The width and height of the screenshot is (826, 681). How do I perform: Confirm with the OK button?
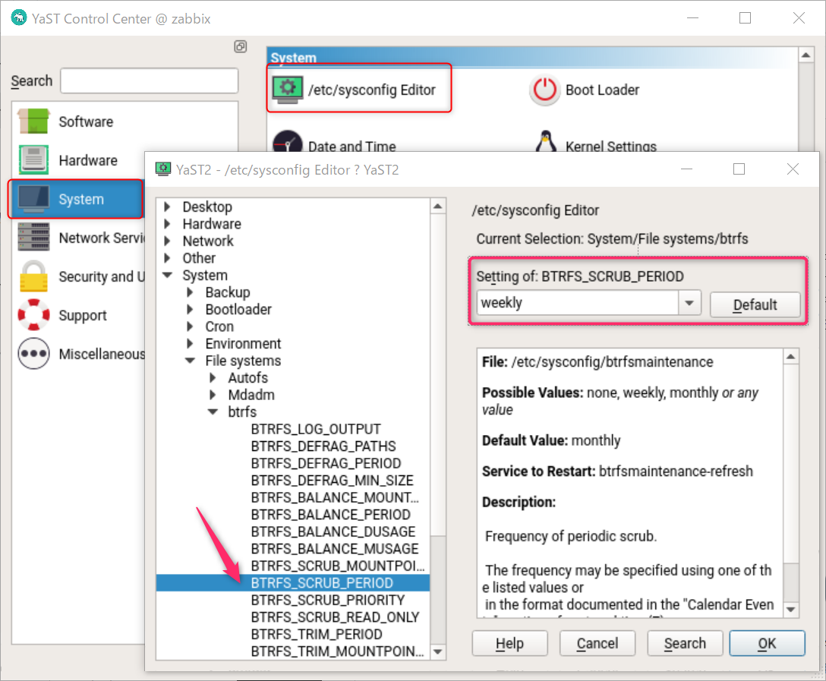(x=767, y=643)
